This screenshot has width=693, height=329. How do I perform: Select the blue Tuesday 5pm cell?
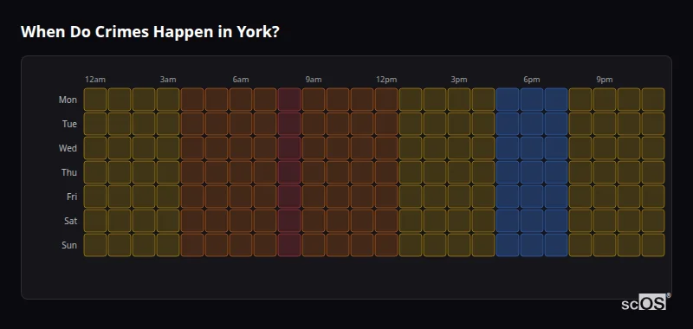[508, 124]
